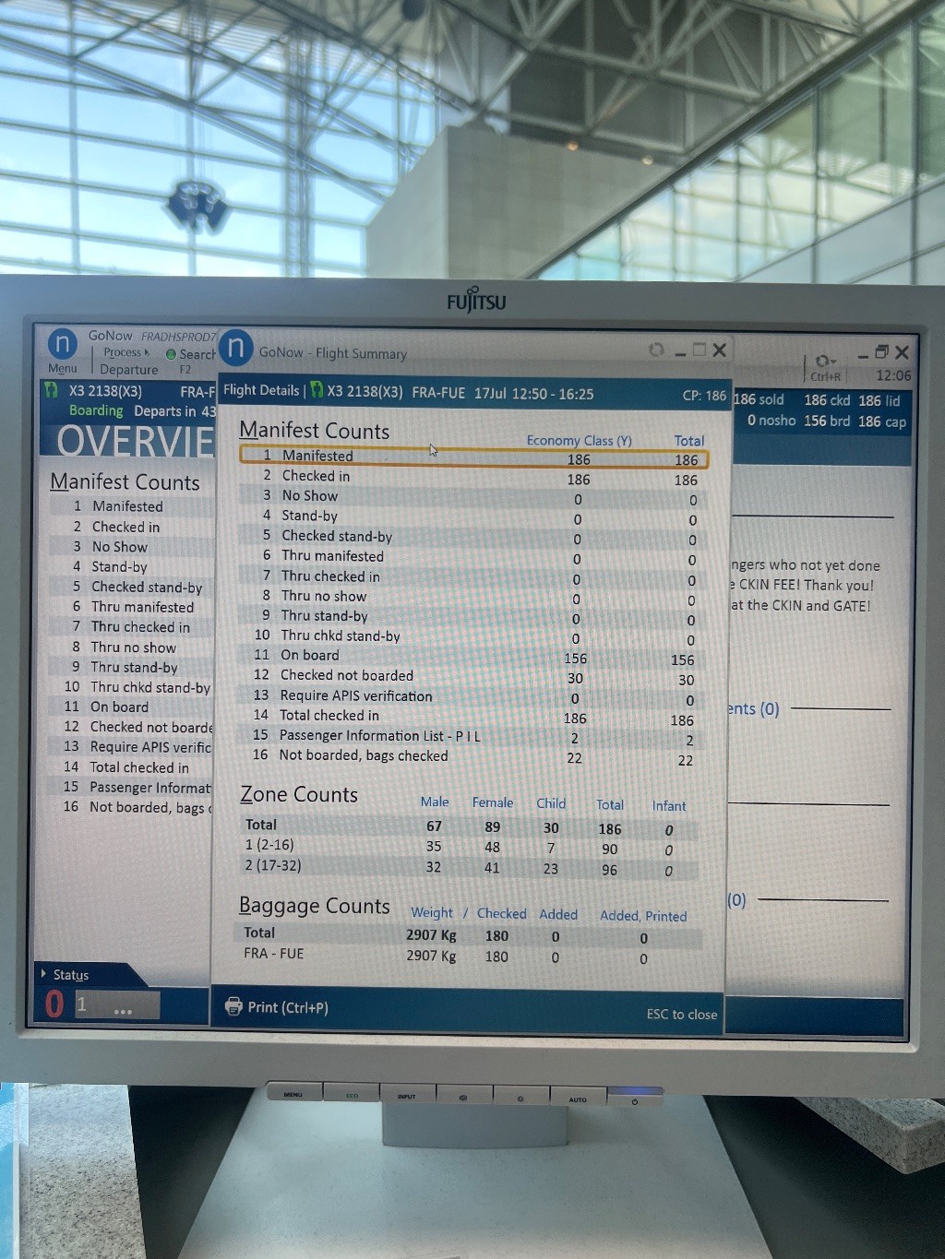This screenshot has width=945, height=1259.
Task: Open the Menu under the GoNow logo
Action: click(62, 368)
